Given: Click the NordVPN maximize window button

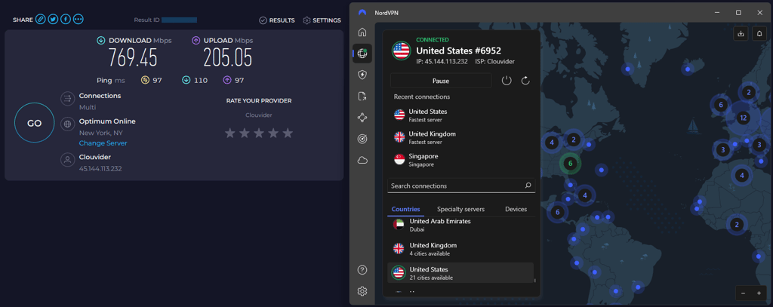Looking at the screenshot, I should [738, 12].
